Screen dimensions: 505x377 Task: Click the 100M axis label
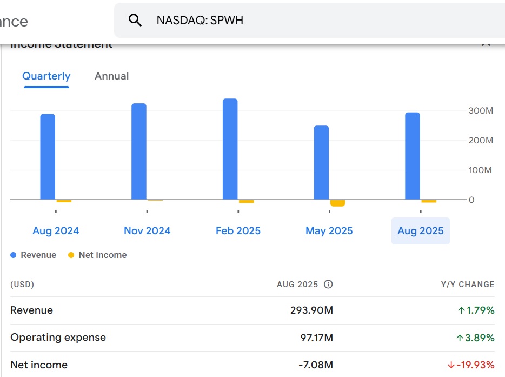coord(480,170)
